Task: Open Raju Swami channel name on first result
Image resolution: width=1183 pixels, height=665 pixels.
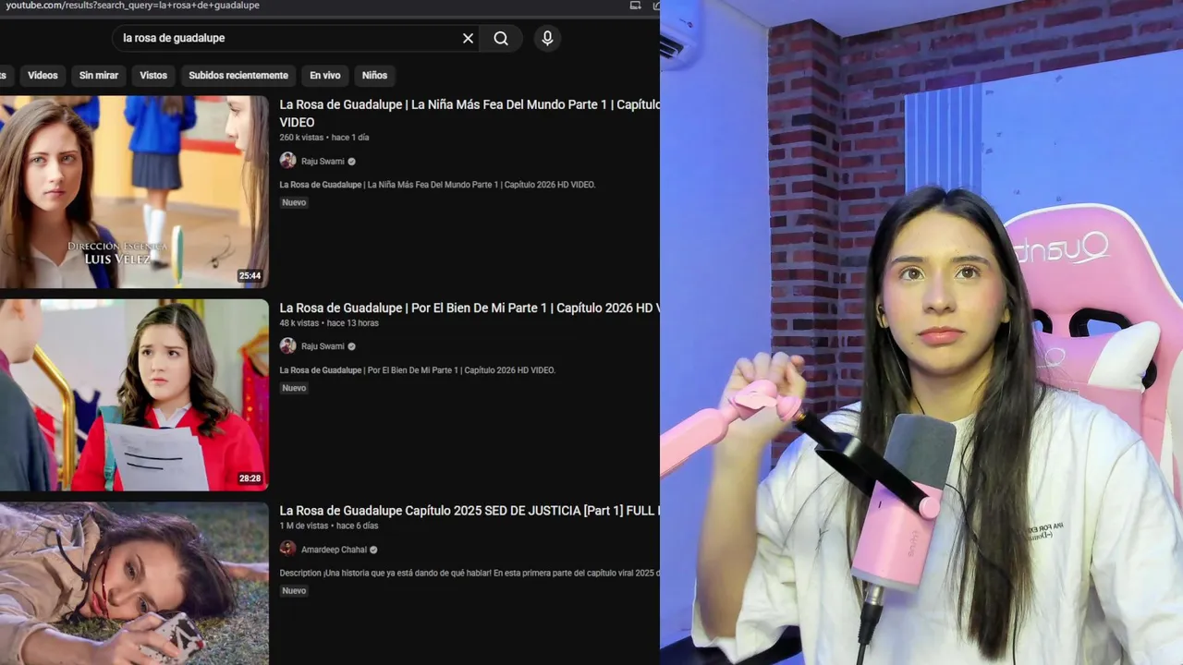Action: [x=323, y=162]
